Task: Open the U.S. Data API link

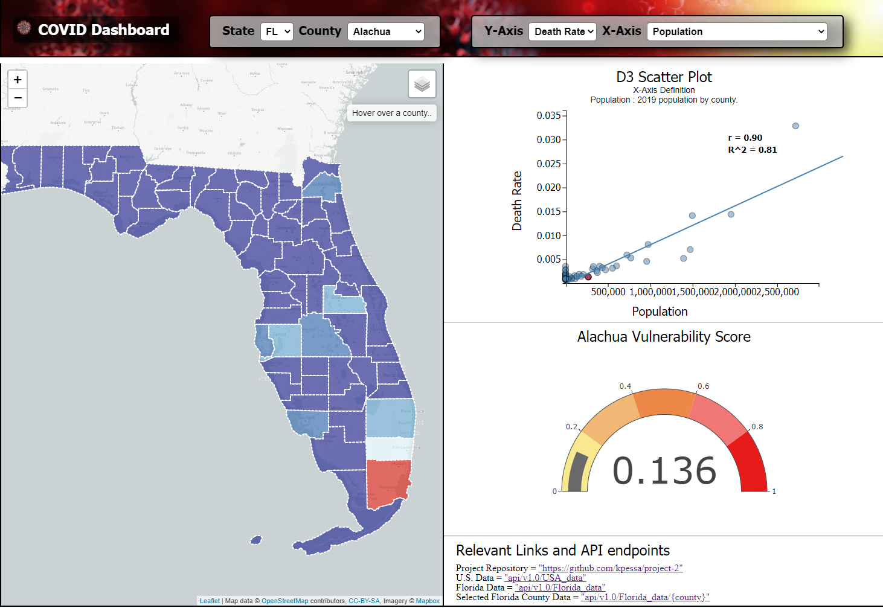Action: pyautogui.click(x=545, y=578)
